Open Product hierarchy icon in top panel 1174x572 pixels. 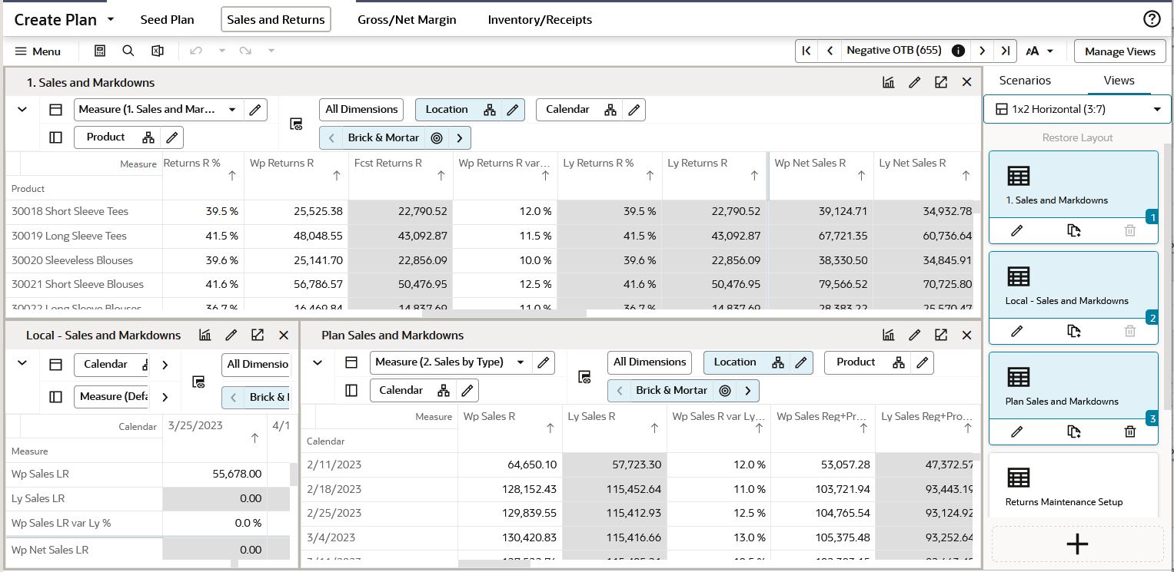click(x=148, y=137)
